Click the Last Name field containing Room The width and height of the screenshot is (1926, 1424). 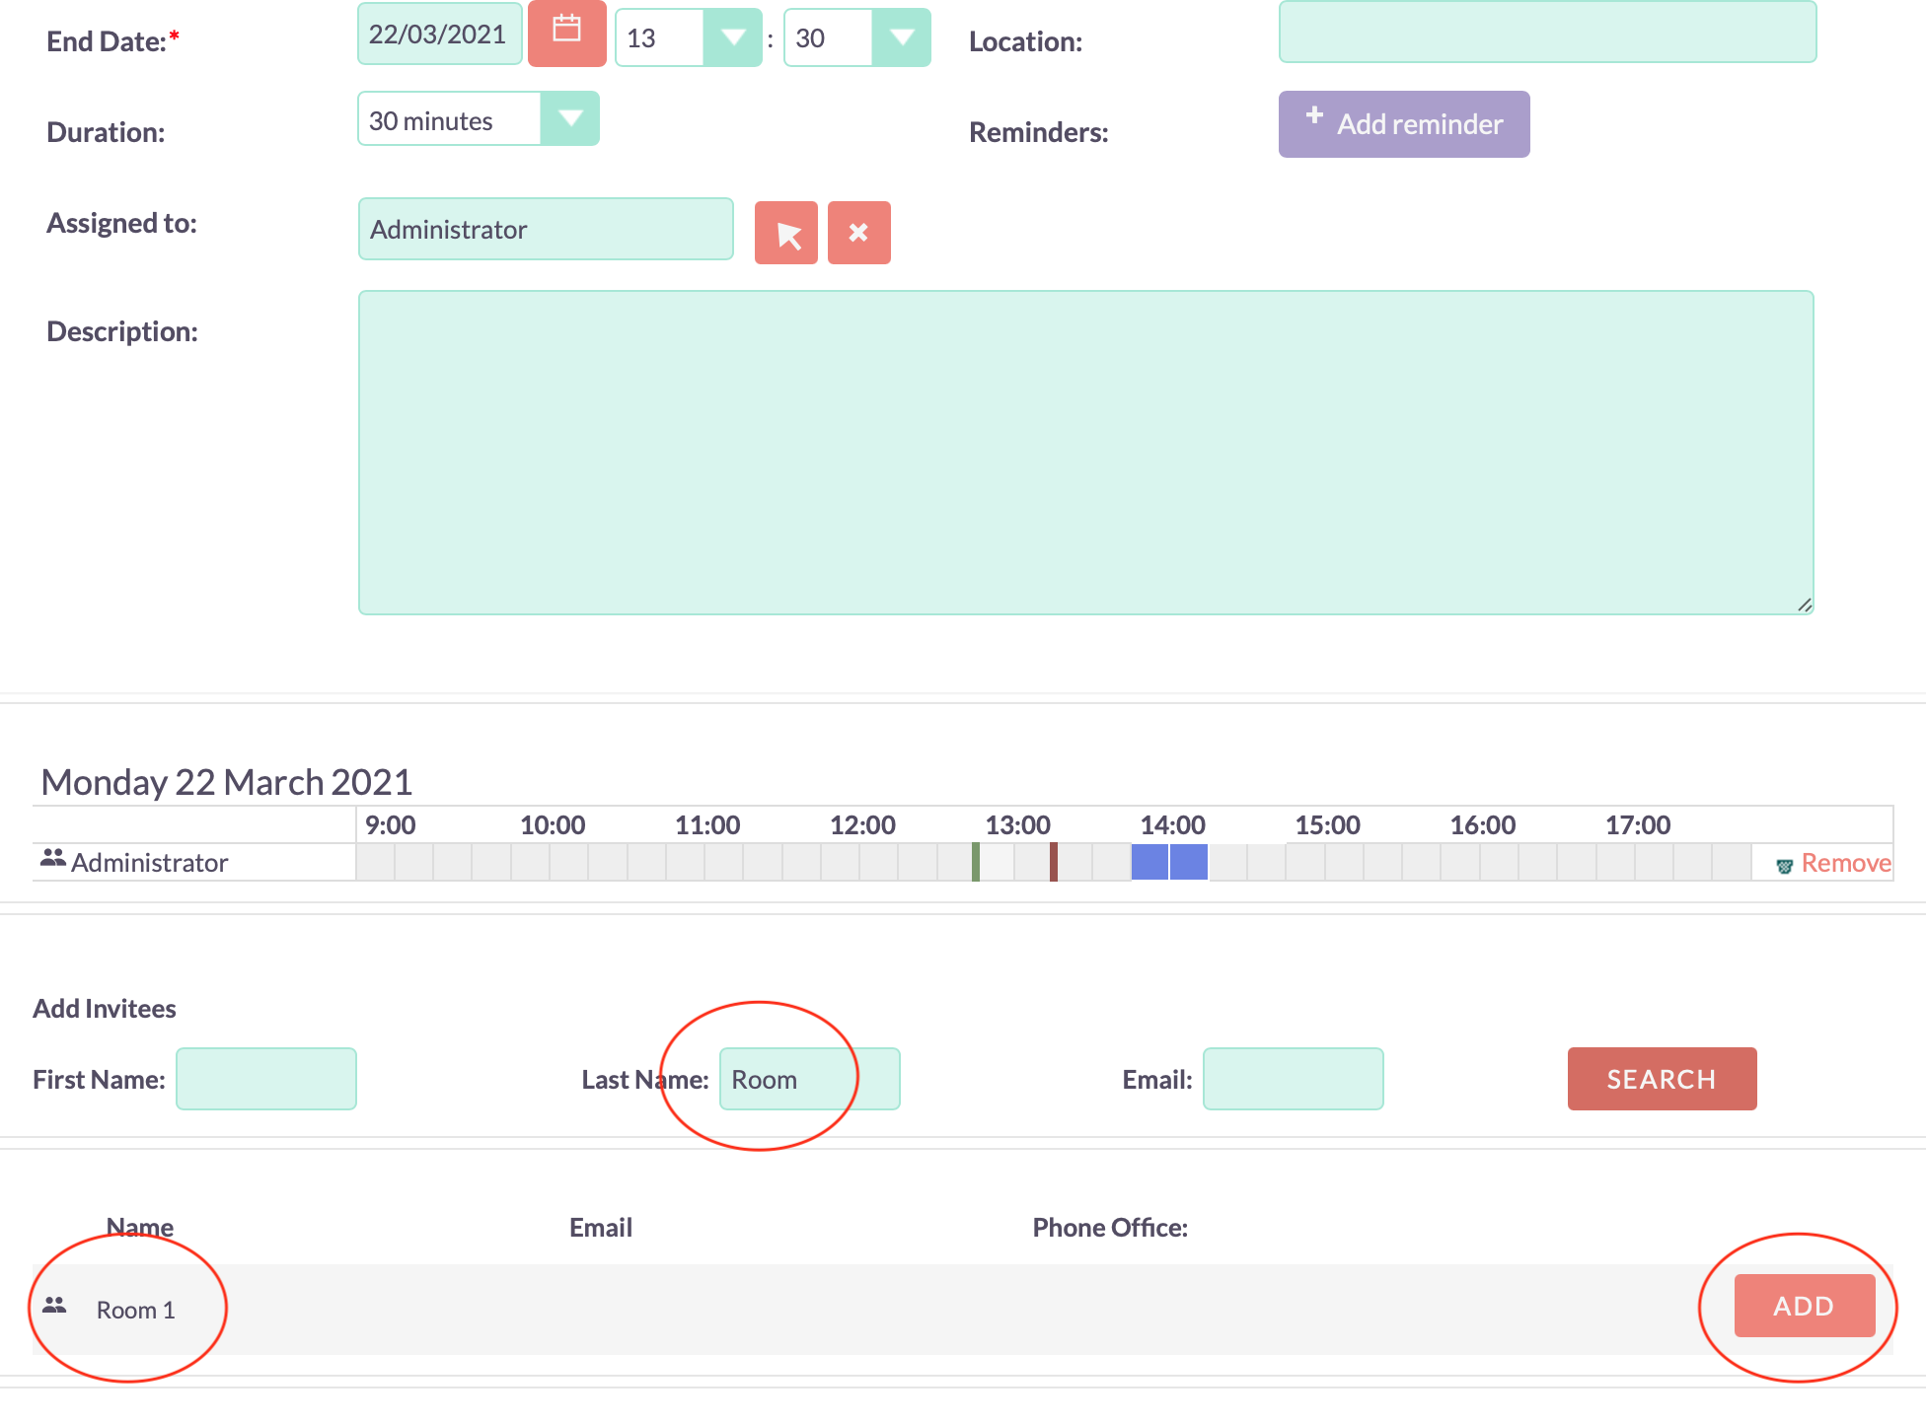point(809,1079)
